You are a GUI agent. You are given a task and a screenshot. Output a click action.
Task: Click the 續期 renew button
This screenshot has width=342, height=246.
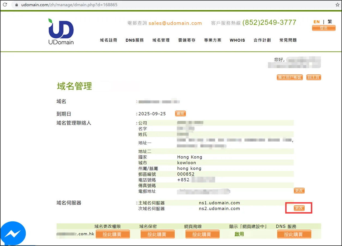[x=180, y=114]
